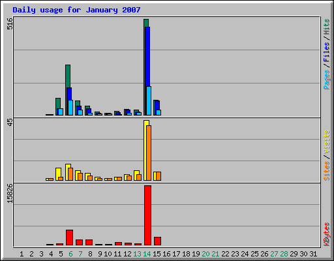Click the green 'Hits' legend label
This screenshot has width=334, height=261.
326,27
